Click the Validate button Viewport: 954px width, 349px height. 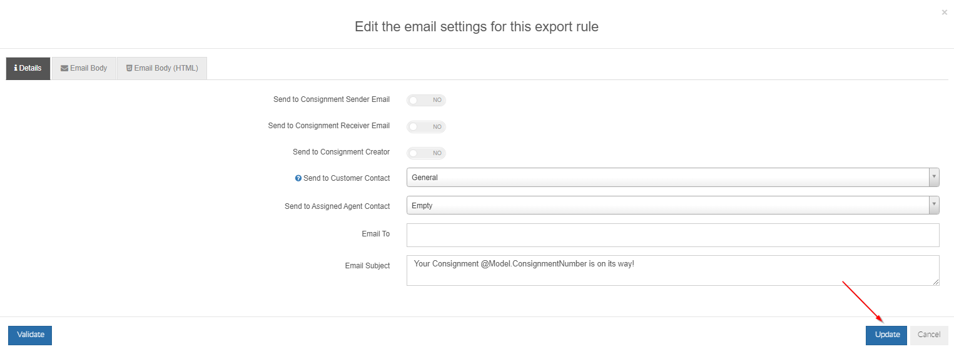click(x=30, y=335)
